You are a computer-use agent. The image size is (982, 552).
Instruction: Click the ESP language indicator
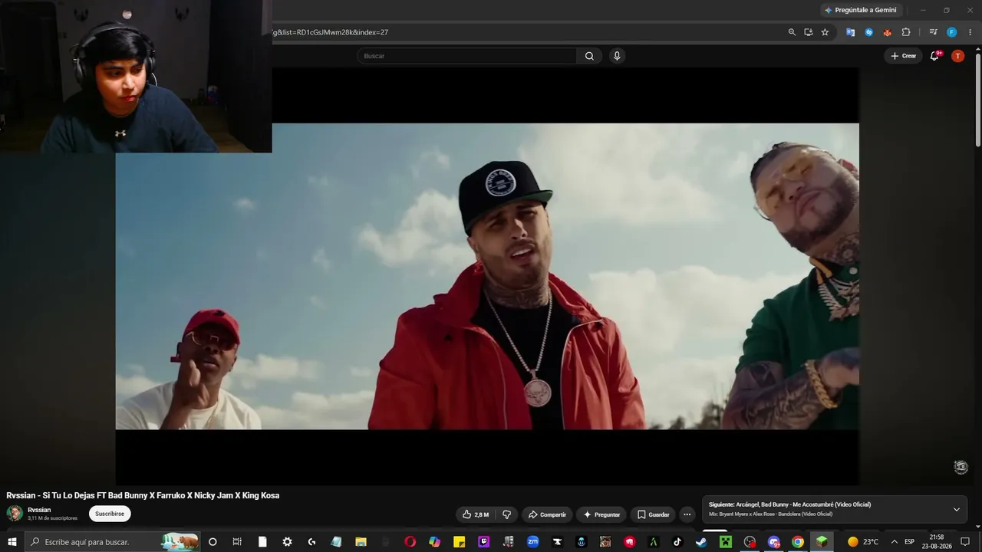click(x=910, y=541)
